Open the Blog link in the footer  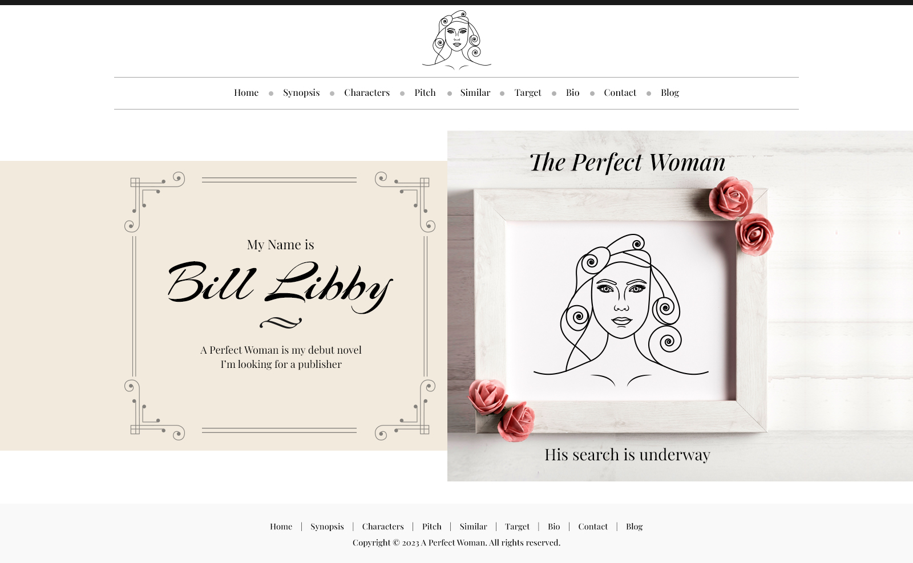[635, 527]
